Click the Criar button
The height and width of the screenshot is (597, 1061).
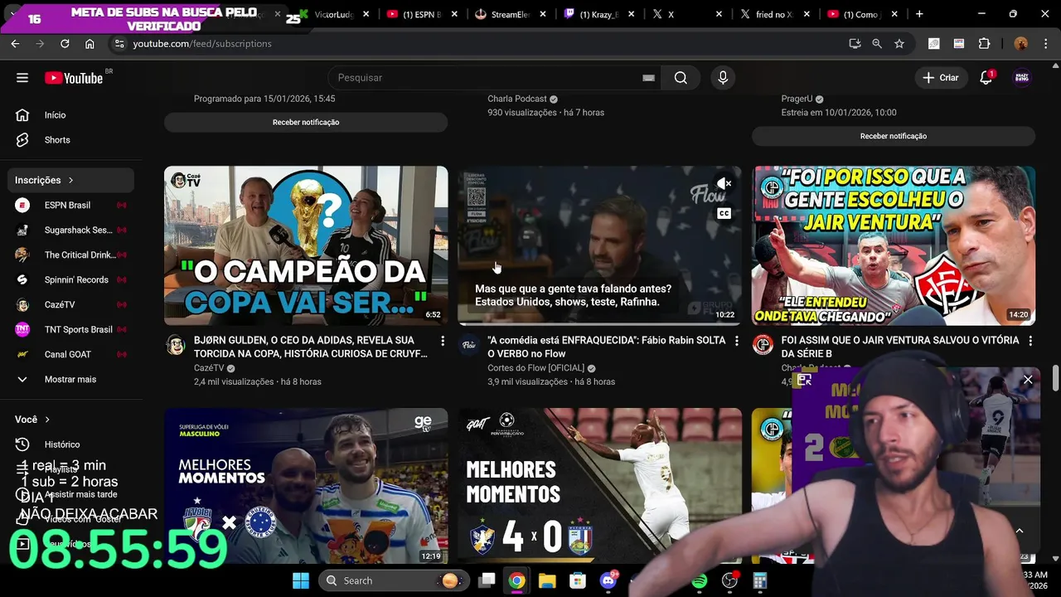941,78
